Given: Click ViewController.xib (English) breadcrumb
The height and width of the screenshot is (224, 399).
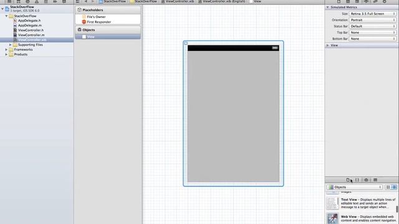Looking at the screenshot, I should click(x=222, y=1).
